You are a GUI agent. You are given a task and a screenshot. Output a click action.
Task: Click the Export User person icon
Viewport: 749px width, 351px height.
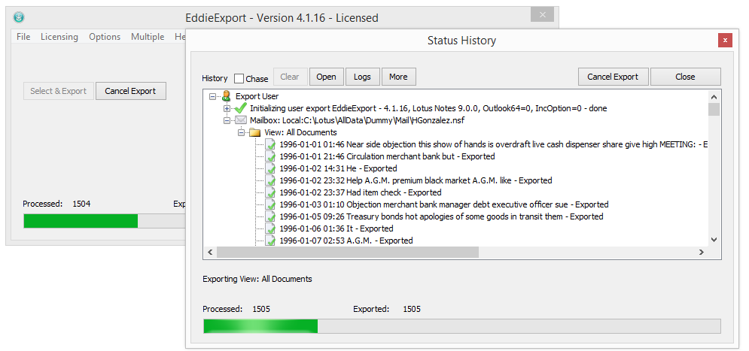(x=227, y=96)
